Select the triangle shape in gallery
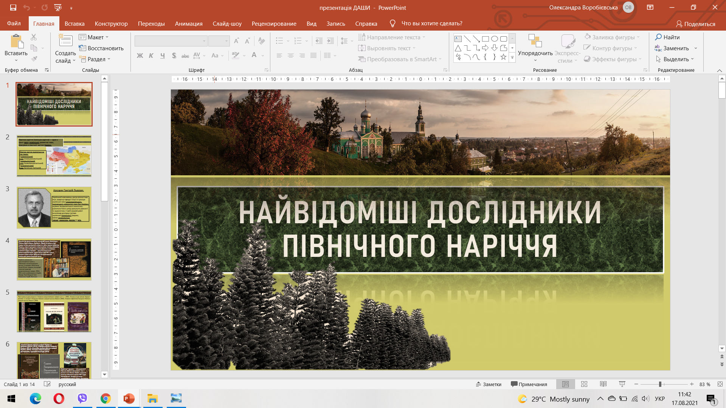This screenshot has width=726, height=408. click(458, 48)
